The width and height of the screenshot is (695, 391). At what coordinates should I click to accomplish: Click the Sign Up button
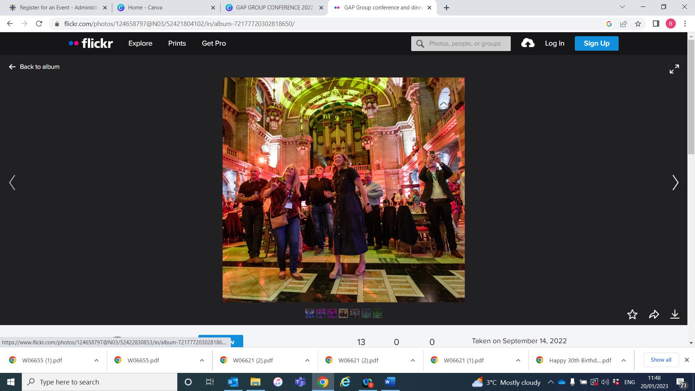[x=596, y=43]
